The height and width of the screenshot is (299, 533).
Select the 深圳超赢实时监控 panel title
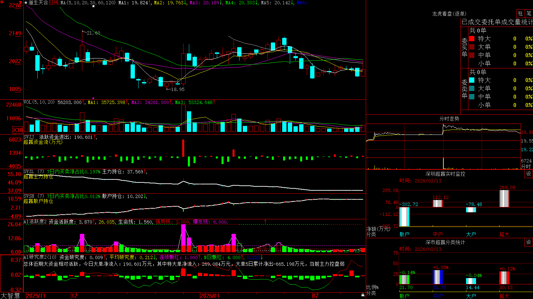(x=445, y=174)
